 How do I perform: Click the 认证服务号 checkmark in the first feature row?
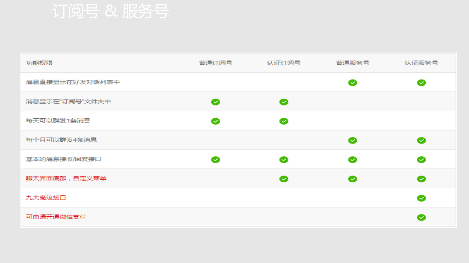421,83
